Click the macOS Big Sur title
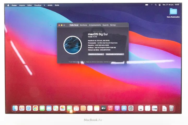The height and width of the screenshot is (125, 188). (98, 34)
